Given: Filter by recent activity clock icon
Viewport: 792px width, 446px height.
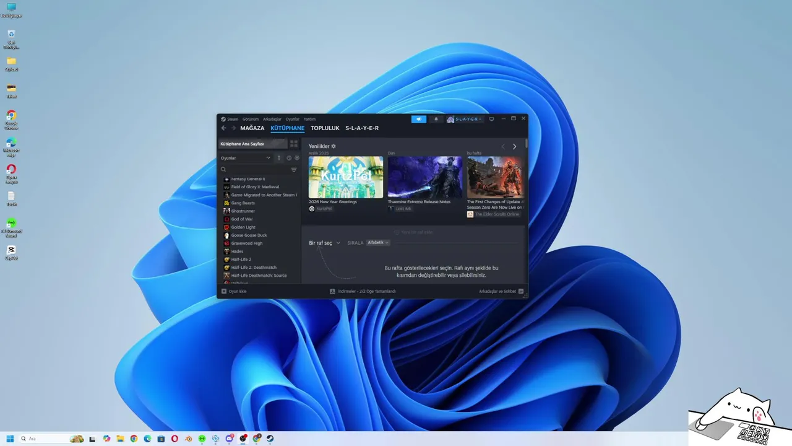Looking at the screenshot, I should tap(288, 158).
